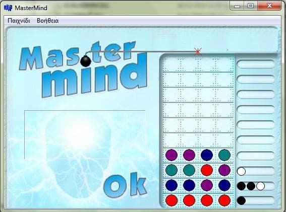The image size is (286, 212).
Task: Click last navy peg in navy-navy-purple-navy row
Action: point(224,185)
